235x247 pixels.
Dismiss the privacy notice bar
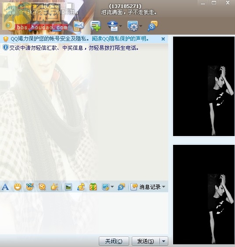pyautogui.click(x=163, y=39)
